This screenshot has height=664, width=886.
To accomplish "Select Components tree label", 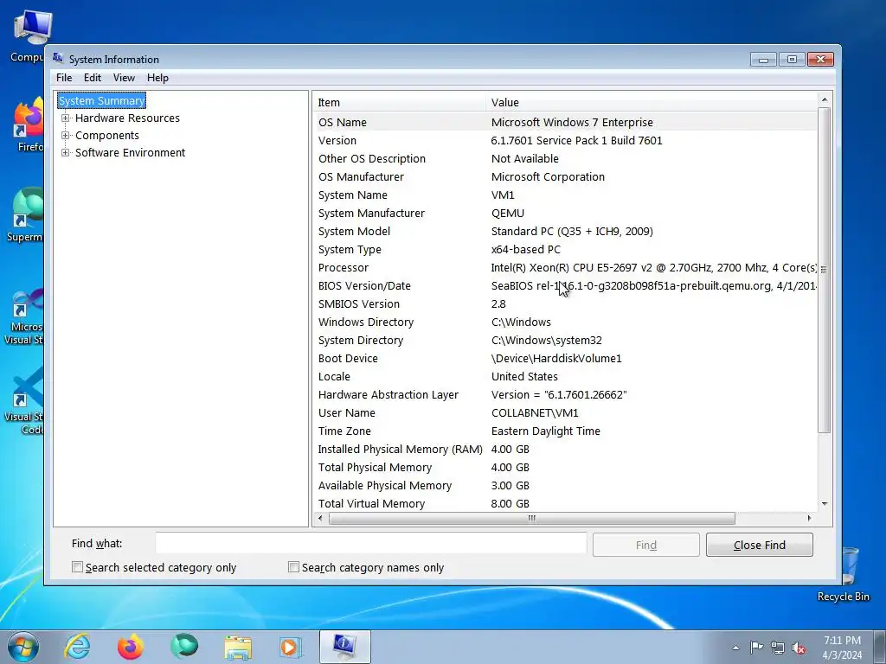I will click(106, 136).
